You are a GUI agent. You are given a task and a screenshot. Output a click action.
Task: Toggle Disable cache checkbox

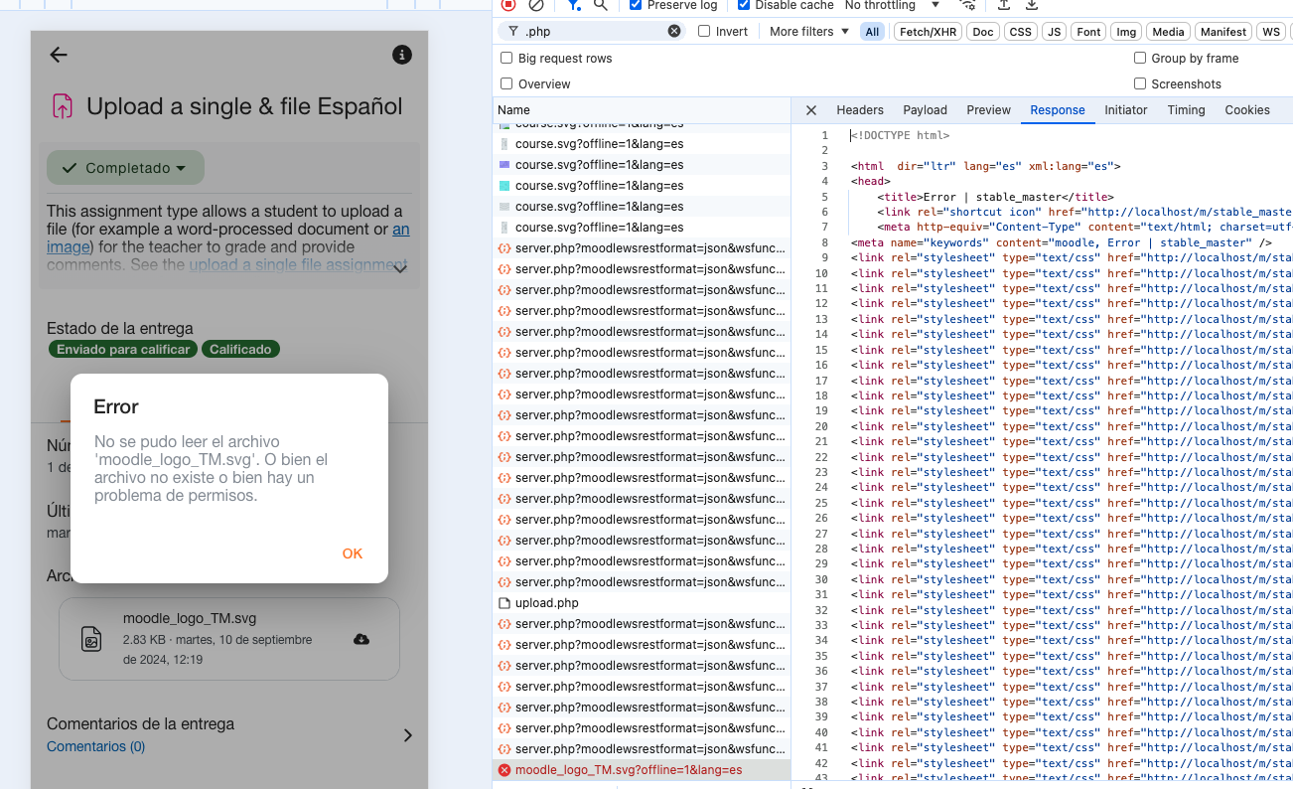pos(744,5)
